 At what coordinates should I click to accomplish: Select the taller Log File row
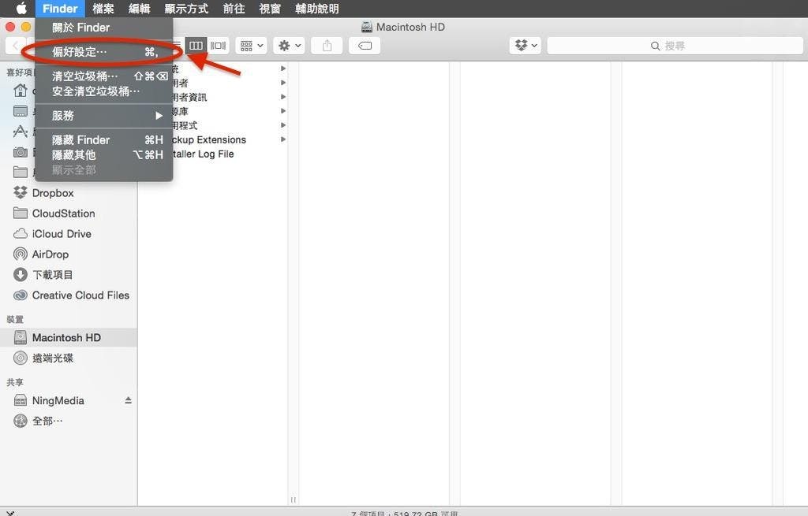click(213, 154)
